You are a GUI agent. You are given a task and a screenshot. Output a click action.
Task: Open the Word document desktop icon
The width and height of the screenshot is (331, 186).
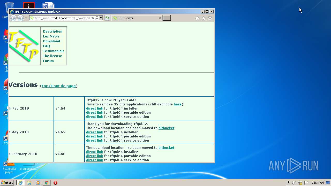click(x=48, y=5)
